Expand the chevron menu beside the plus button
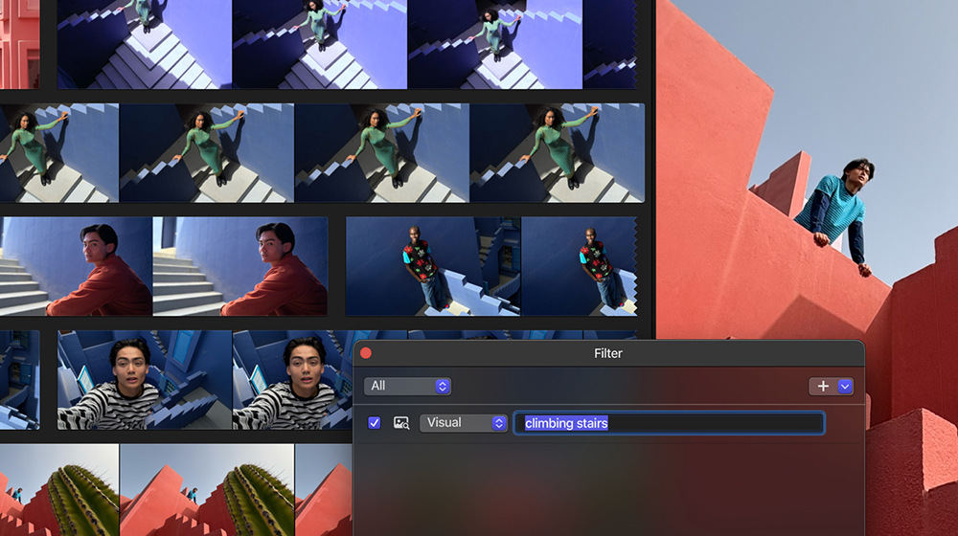Viewport: 958px width, 536px height. pyautogui.click(x=845, y=386)
